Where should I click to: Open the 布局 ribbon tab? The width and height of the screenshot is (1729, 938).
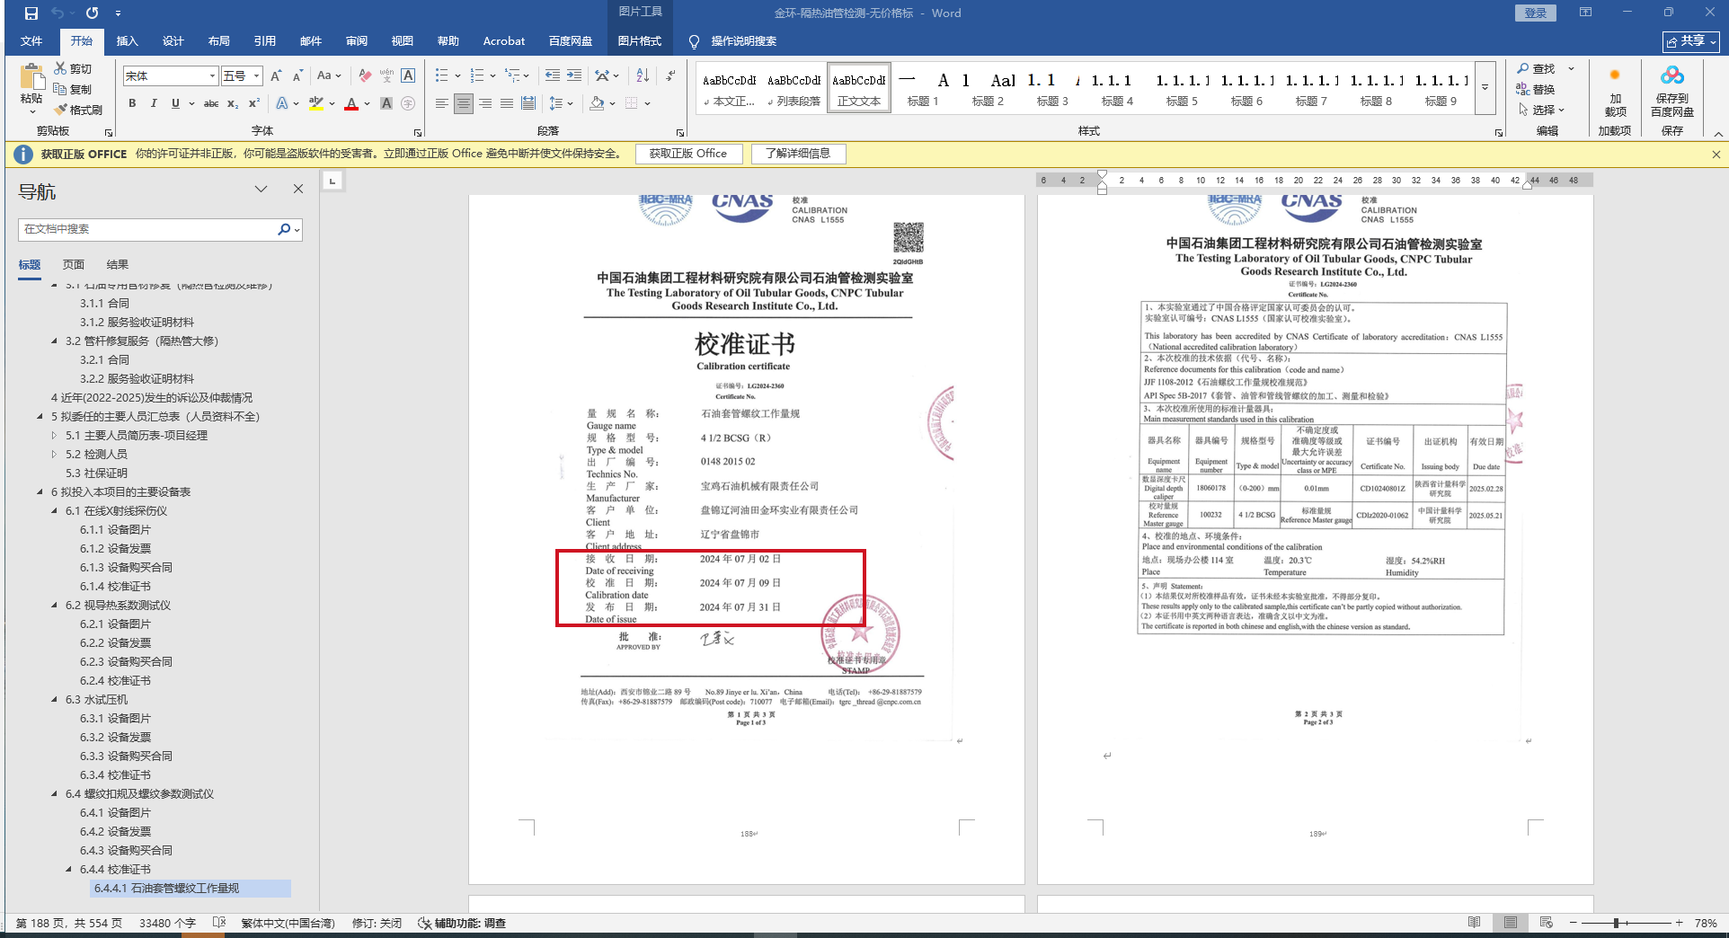[218, 41]
